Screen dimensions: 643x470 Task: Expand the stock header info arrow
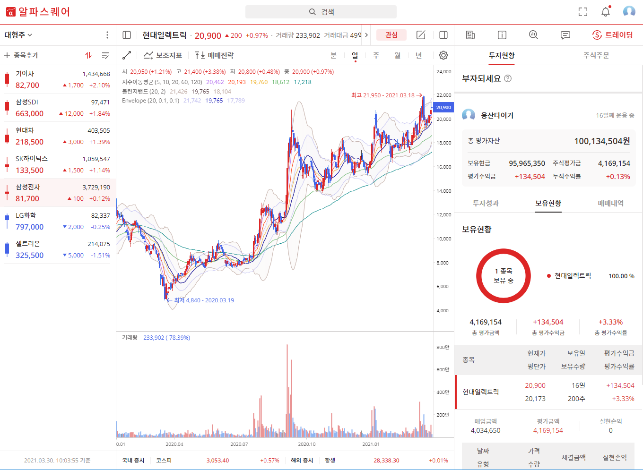tap(366, 35)
